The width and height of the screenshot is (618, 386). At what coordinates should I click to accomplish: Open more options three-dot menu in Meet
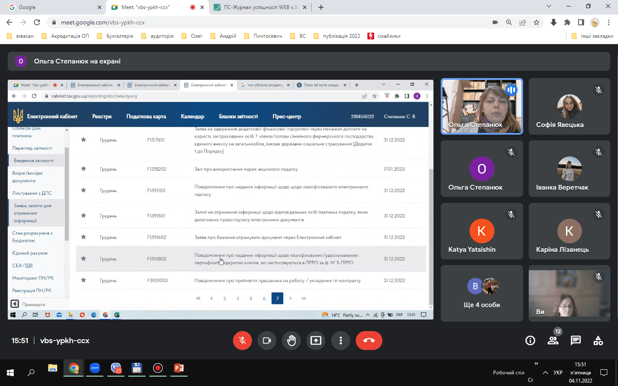[341, 341]
